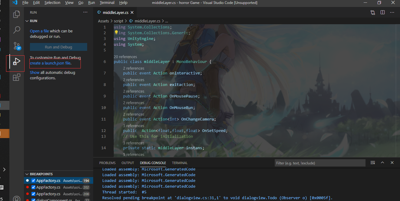This screenshot has height=201, width=400.
Task: Toggle AppFactory.cs breakpoint at line 208
Action: pos(34,194)
